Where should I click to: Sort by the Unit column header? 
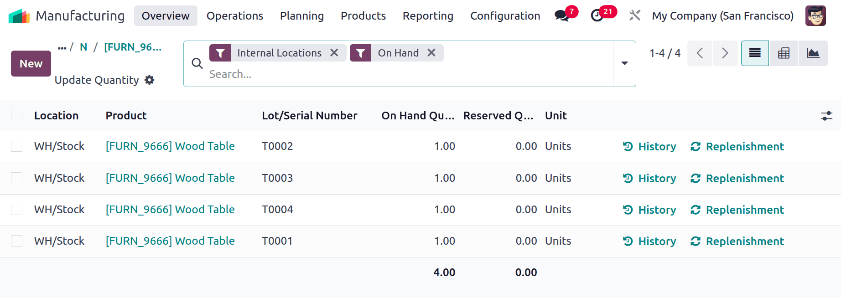(556, 116)
